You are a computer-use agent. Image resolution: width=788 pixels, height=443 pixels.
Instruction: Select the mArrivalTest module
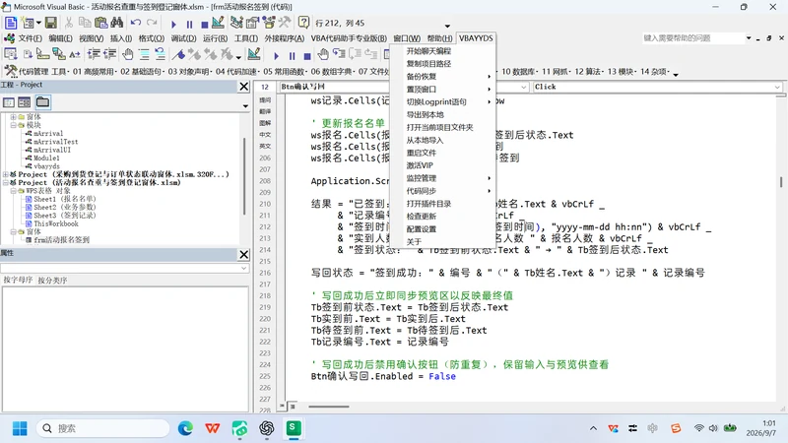(x=55, y=142)
